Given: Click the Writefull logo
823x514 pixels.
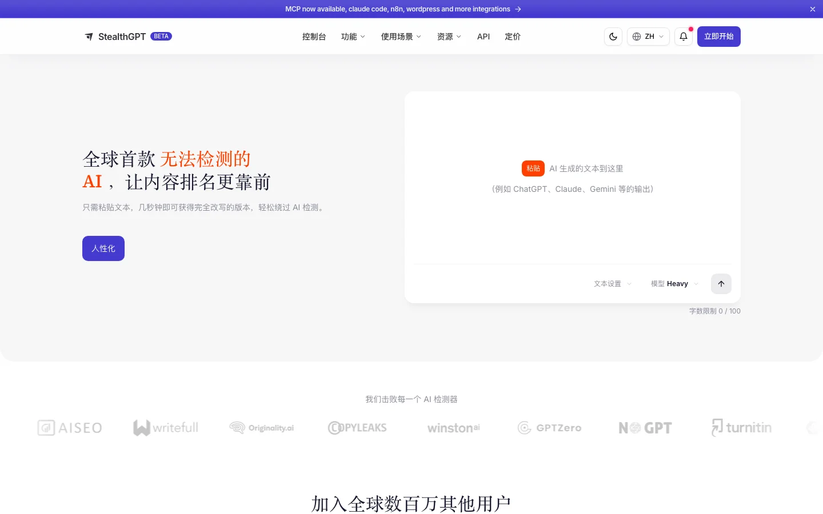Looking at the screenshot, I should tap(166, 428).
